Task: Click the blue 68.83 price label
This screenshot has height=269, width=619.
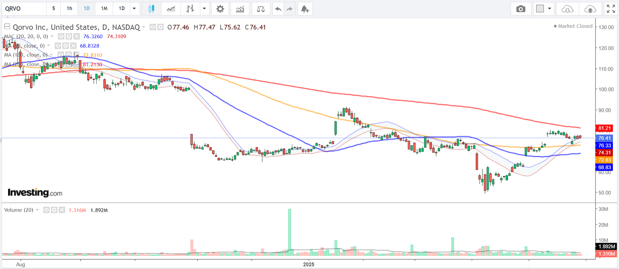Action: [x=604, y=167]
